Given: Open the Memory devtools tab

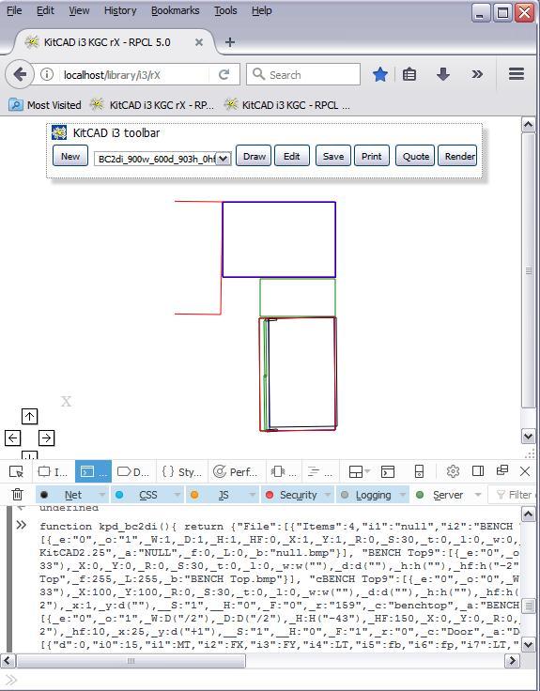Looking at the screenshot, I should [284, 471].
